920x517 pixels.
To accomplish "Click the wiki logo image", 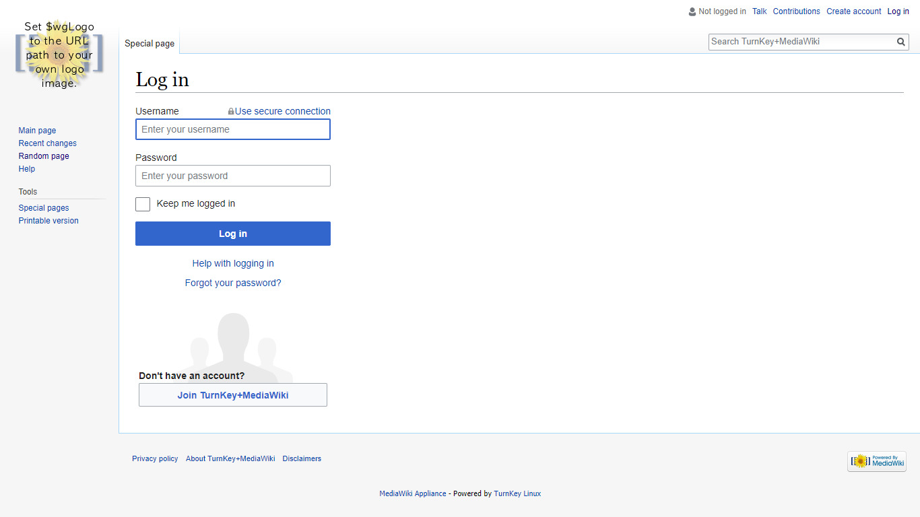I will pyautogui.click(x=59, y=55).
